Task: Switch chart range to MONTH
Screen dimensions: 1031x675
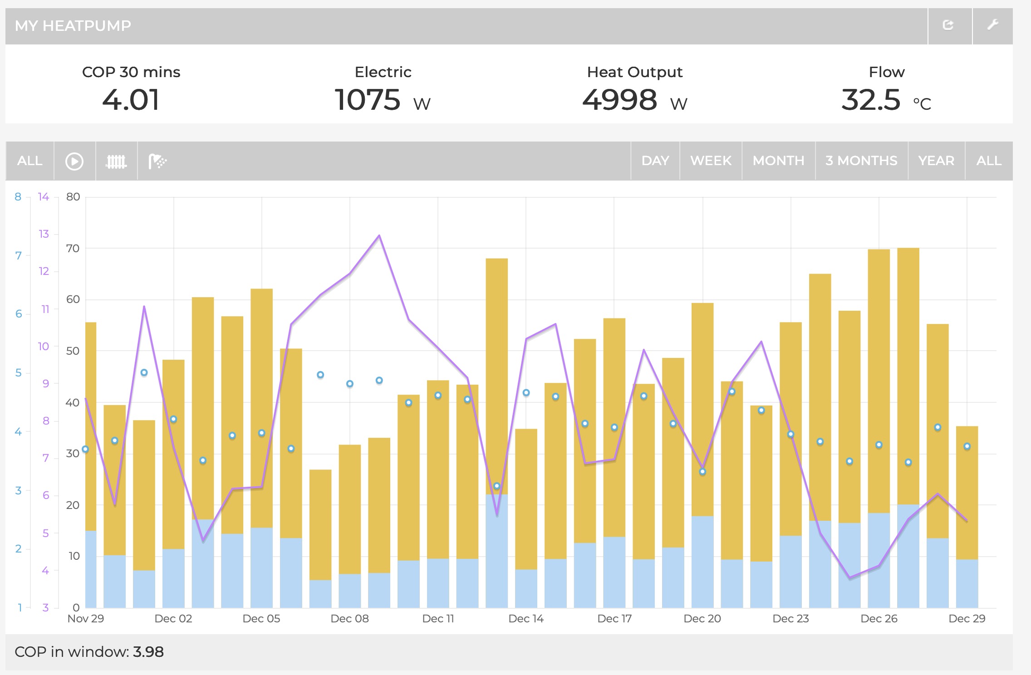Action: tap(778, 161)
